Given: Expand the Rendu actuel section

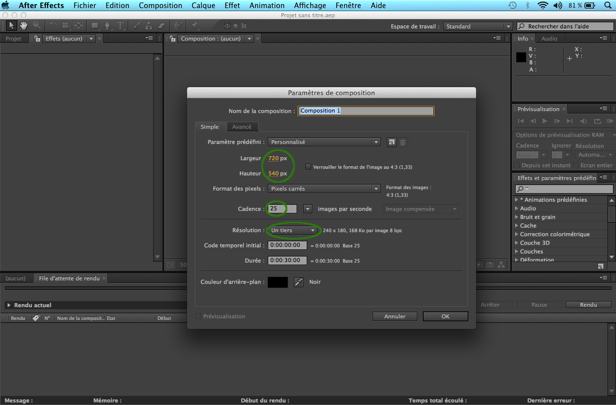Looking at the screenshot, I should pos(9,305).
